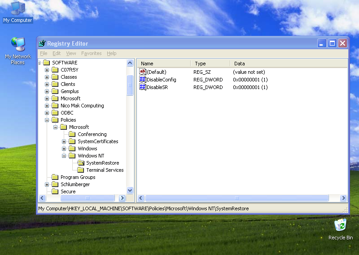359x255 pixels.
Task: Open the Help menu
Action: [111, 53]
